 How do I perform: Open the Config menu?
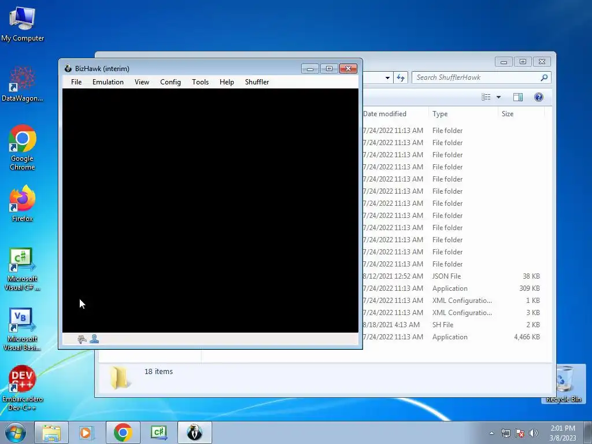(171, 82)
